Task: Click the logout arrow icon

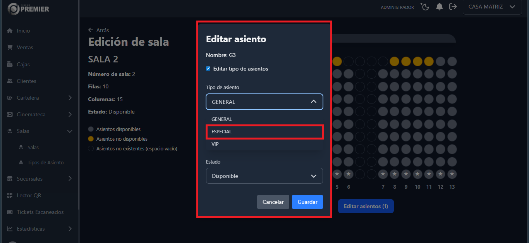Action: coord(453,7)
